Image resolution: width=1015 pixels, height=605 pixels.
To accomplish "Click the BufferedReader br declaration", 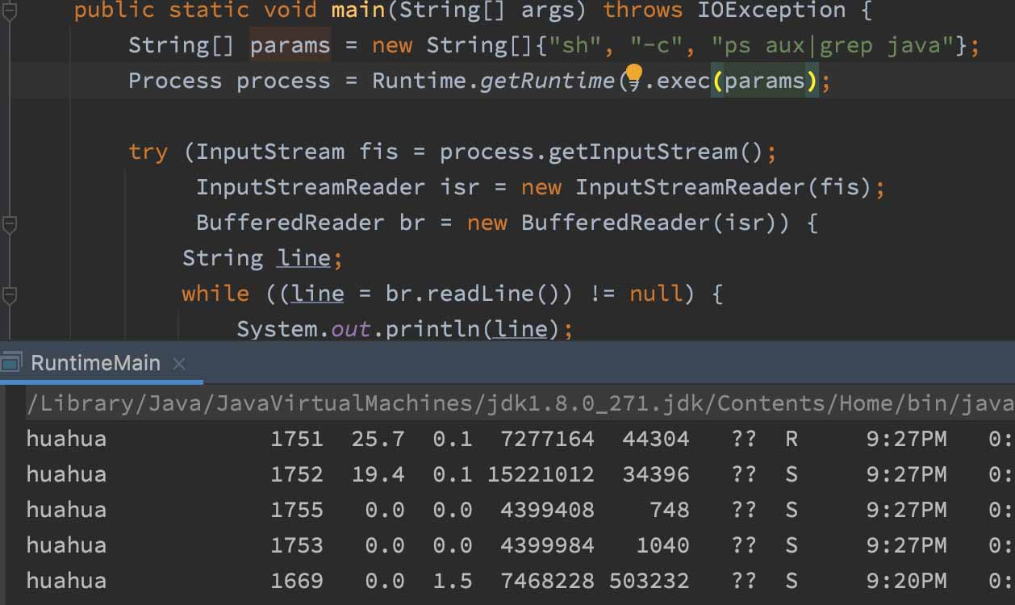I will tap(411, 223).
